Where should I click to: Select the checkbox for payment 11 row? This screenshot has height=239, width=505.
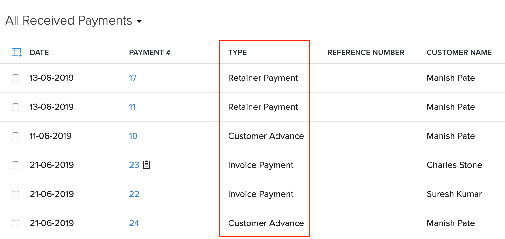16,107
